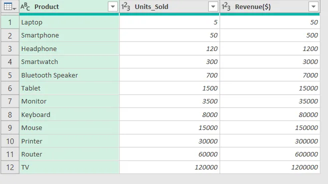Click the Router product cell

[x=69, y=154]
